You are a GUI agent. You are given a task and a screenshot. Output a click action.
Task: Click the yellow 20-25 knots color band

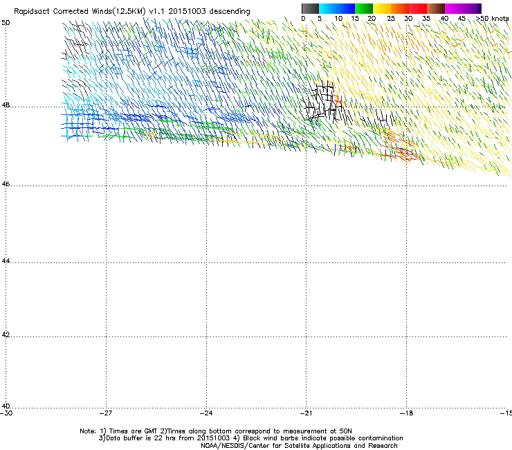click(382, 8)
